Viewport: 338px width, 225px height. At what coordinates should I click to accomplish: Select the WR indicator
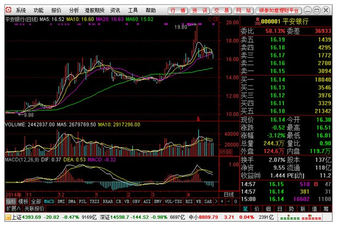[x=199, y=201]
